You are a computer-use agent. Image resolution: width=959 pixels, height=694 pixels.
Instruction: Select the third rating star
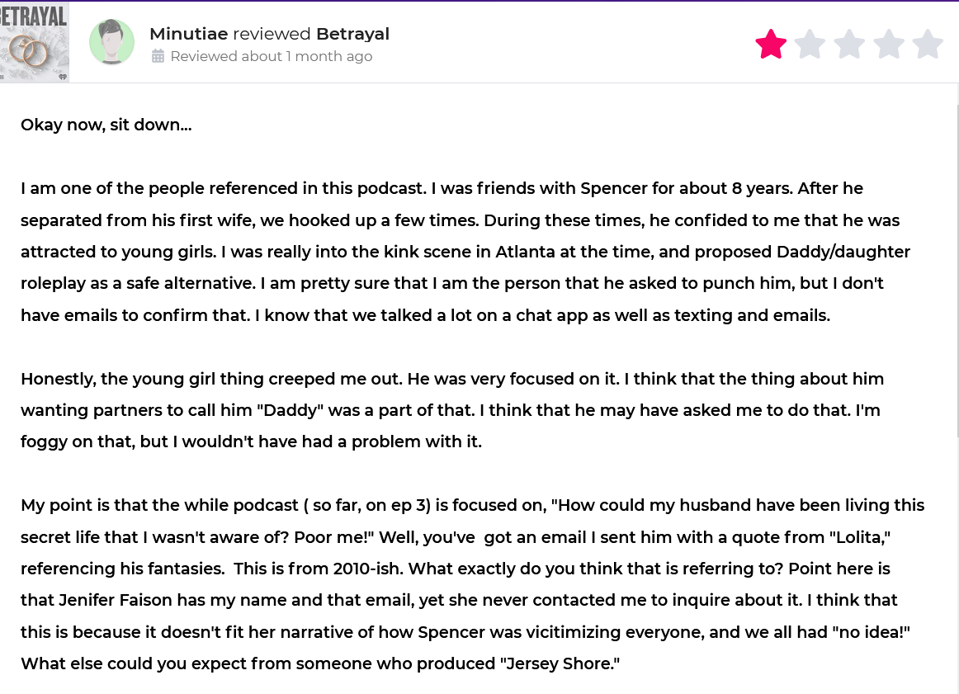[849, 45]
